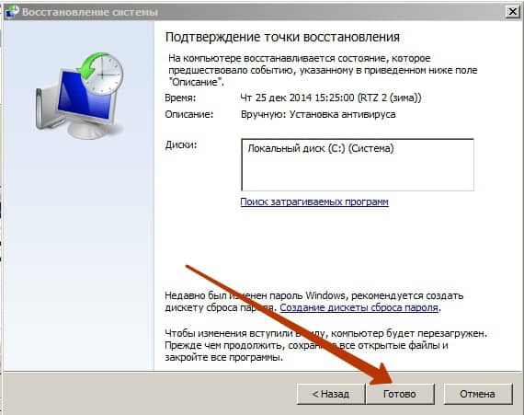Click the Подтверждение точки восстановления heading
Viewport: 524px width, 415px height.
(x=282, y=37)
